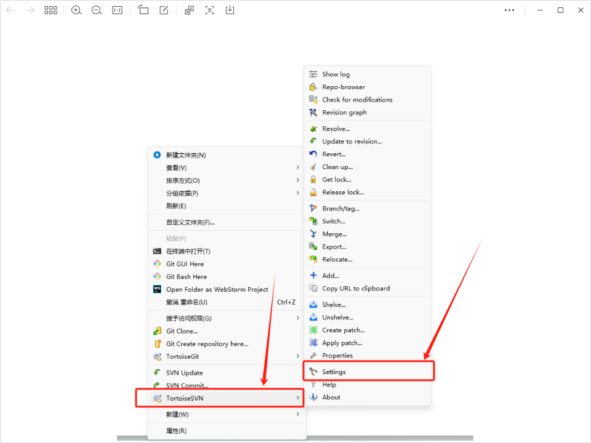Choose SVN Commit... entry

click(x=227, y=385)
